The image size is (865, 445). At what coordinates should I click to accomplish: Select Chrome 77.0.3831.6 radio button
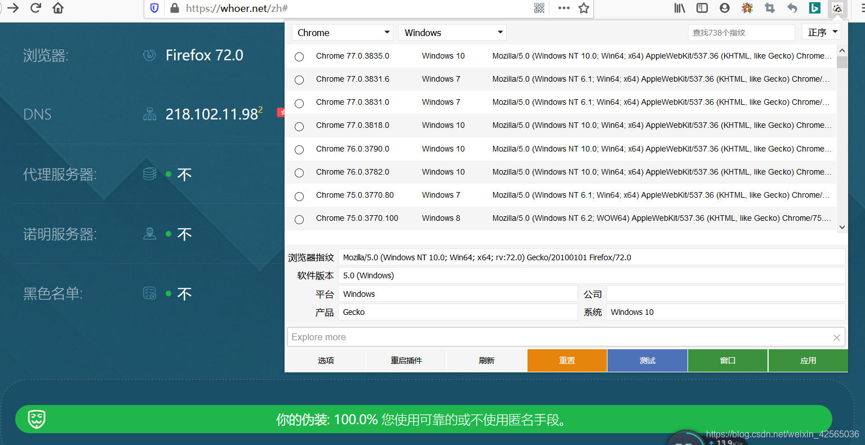[x=299, y=80]
